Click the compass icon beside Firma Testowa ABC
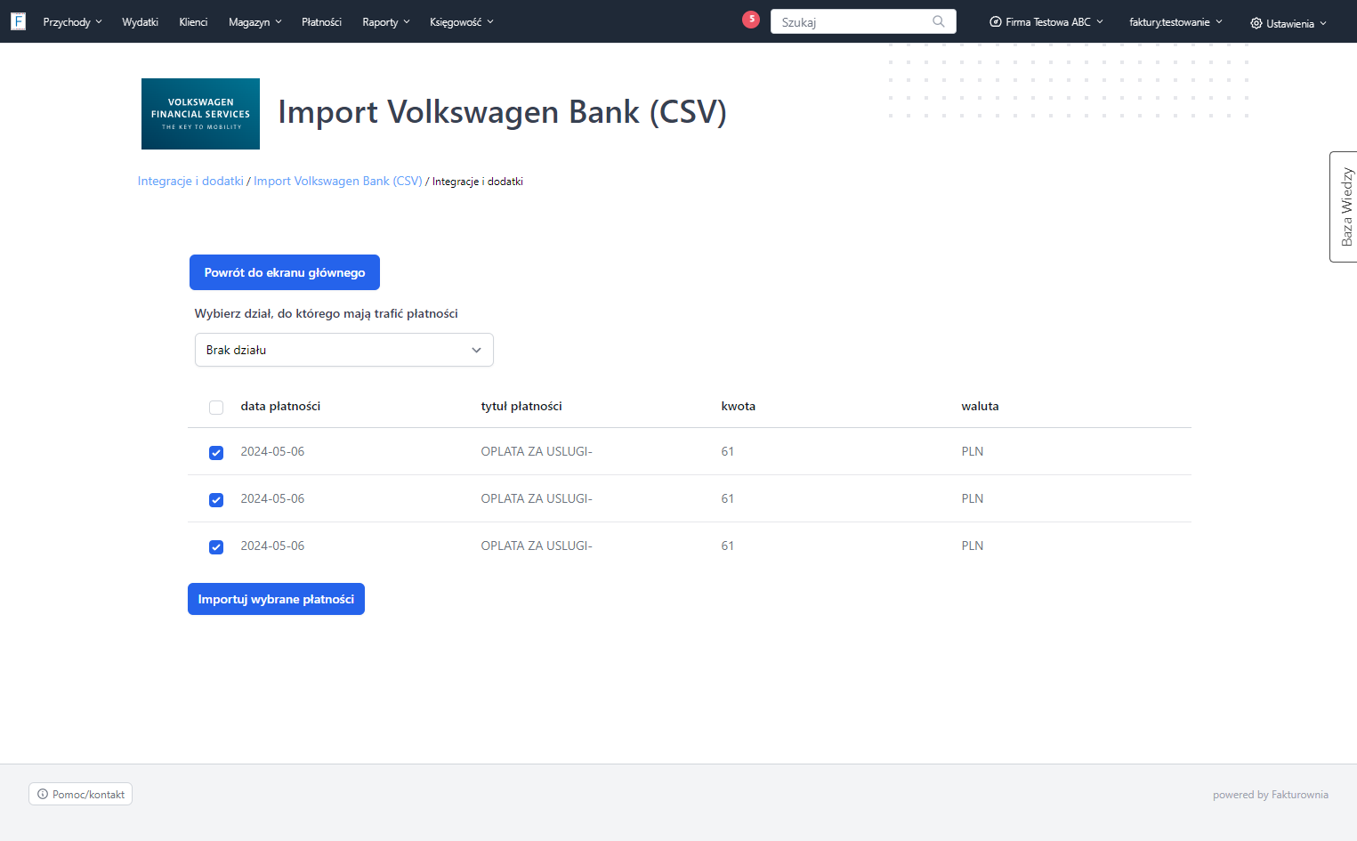 tap(996, 22)
